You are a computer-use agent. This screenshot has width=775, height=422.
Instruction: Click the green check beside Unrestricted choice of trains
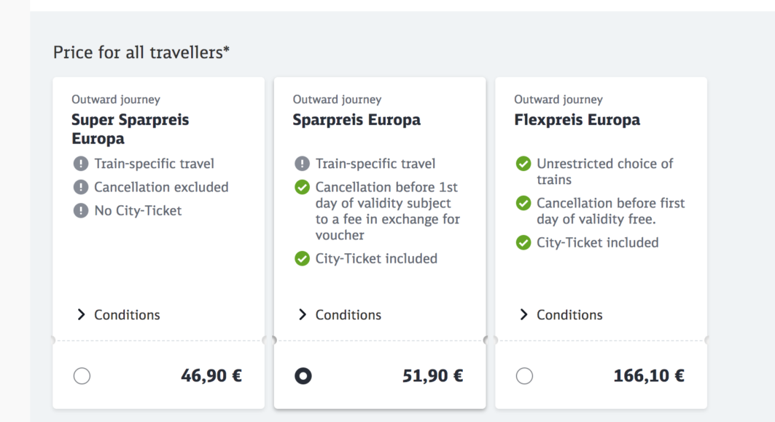click(523, 164)
